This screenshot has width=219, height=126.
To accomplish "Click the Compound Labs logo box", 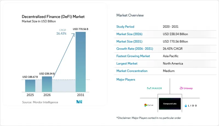I will (x=170, y=104).
